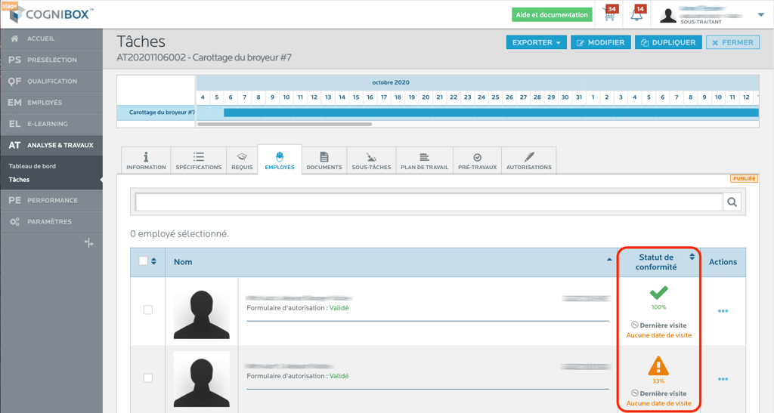Screen dimensions: 774x413
Task: Open Aide et documentation
Action: coord(552,15)
